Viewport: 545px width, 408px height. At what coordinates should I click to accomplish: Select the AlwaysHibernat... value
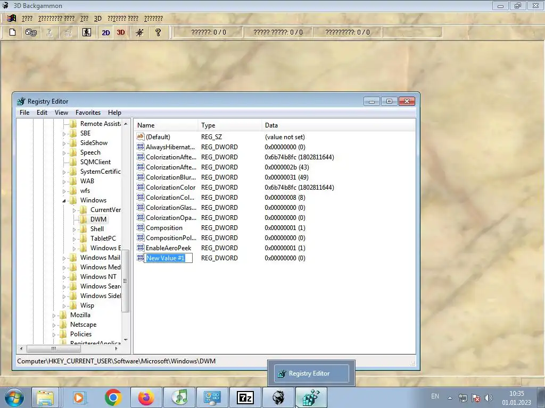tap(170, 147)
